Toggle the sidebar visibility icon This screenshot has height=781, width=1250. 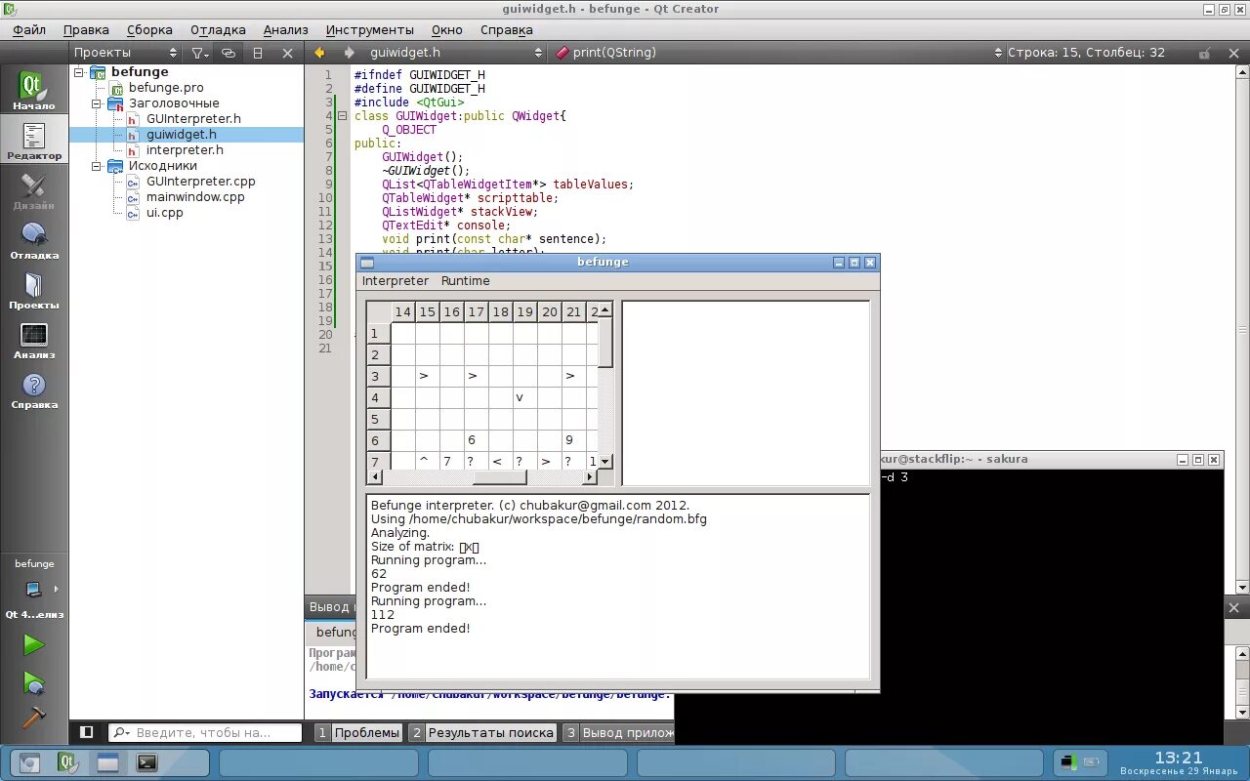(86, 732)
